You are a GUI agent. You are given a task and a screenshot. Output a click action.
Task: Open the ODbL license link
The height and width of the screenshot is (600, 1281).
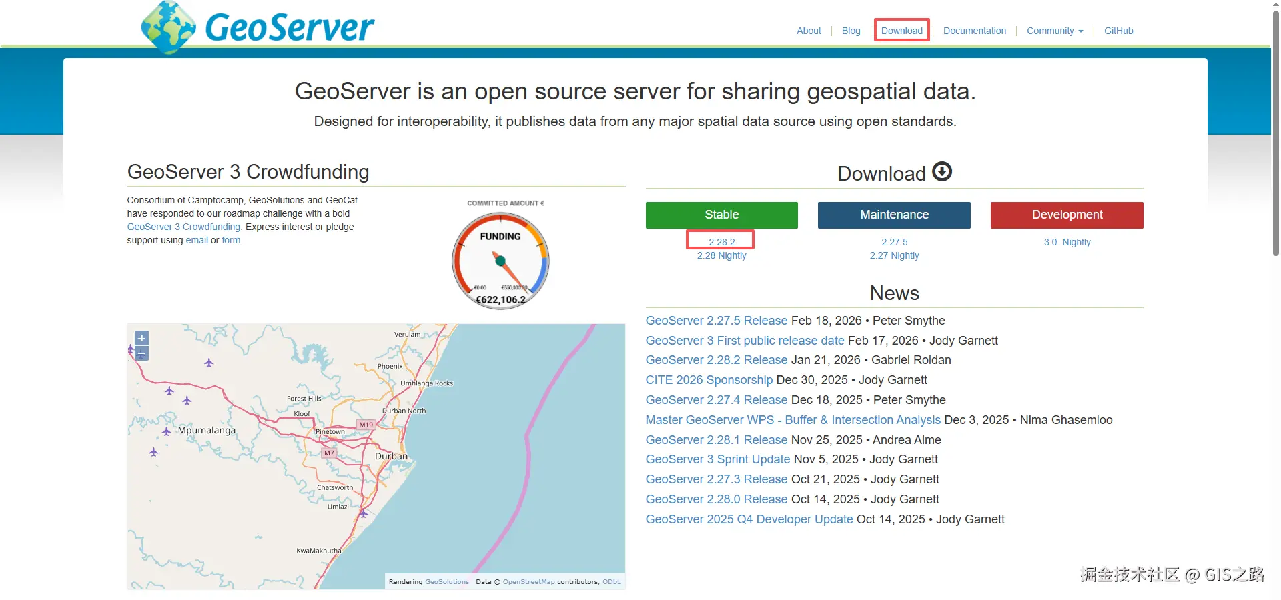pyautogui.click(x=611, y=582)
